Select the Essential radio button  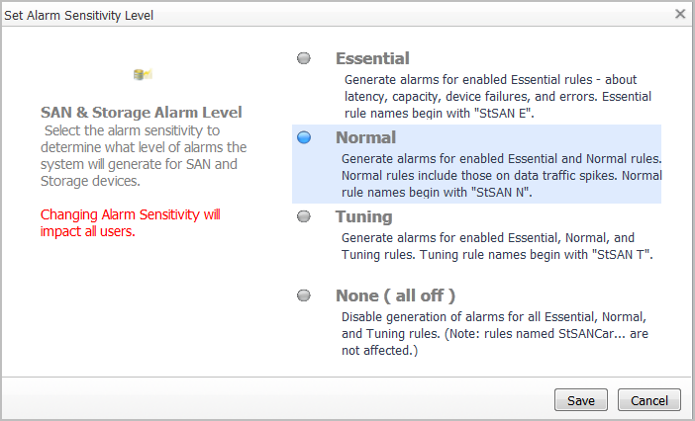304,58
